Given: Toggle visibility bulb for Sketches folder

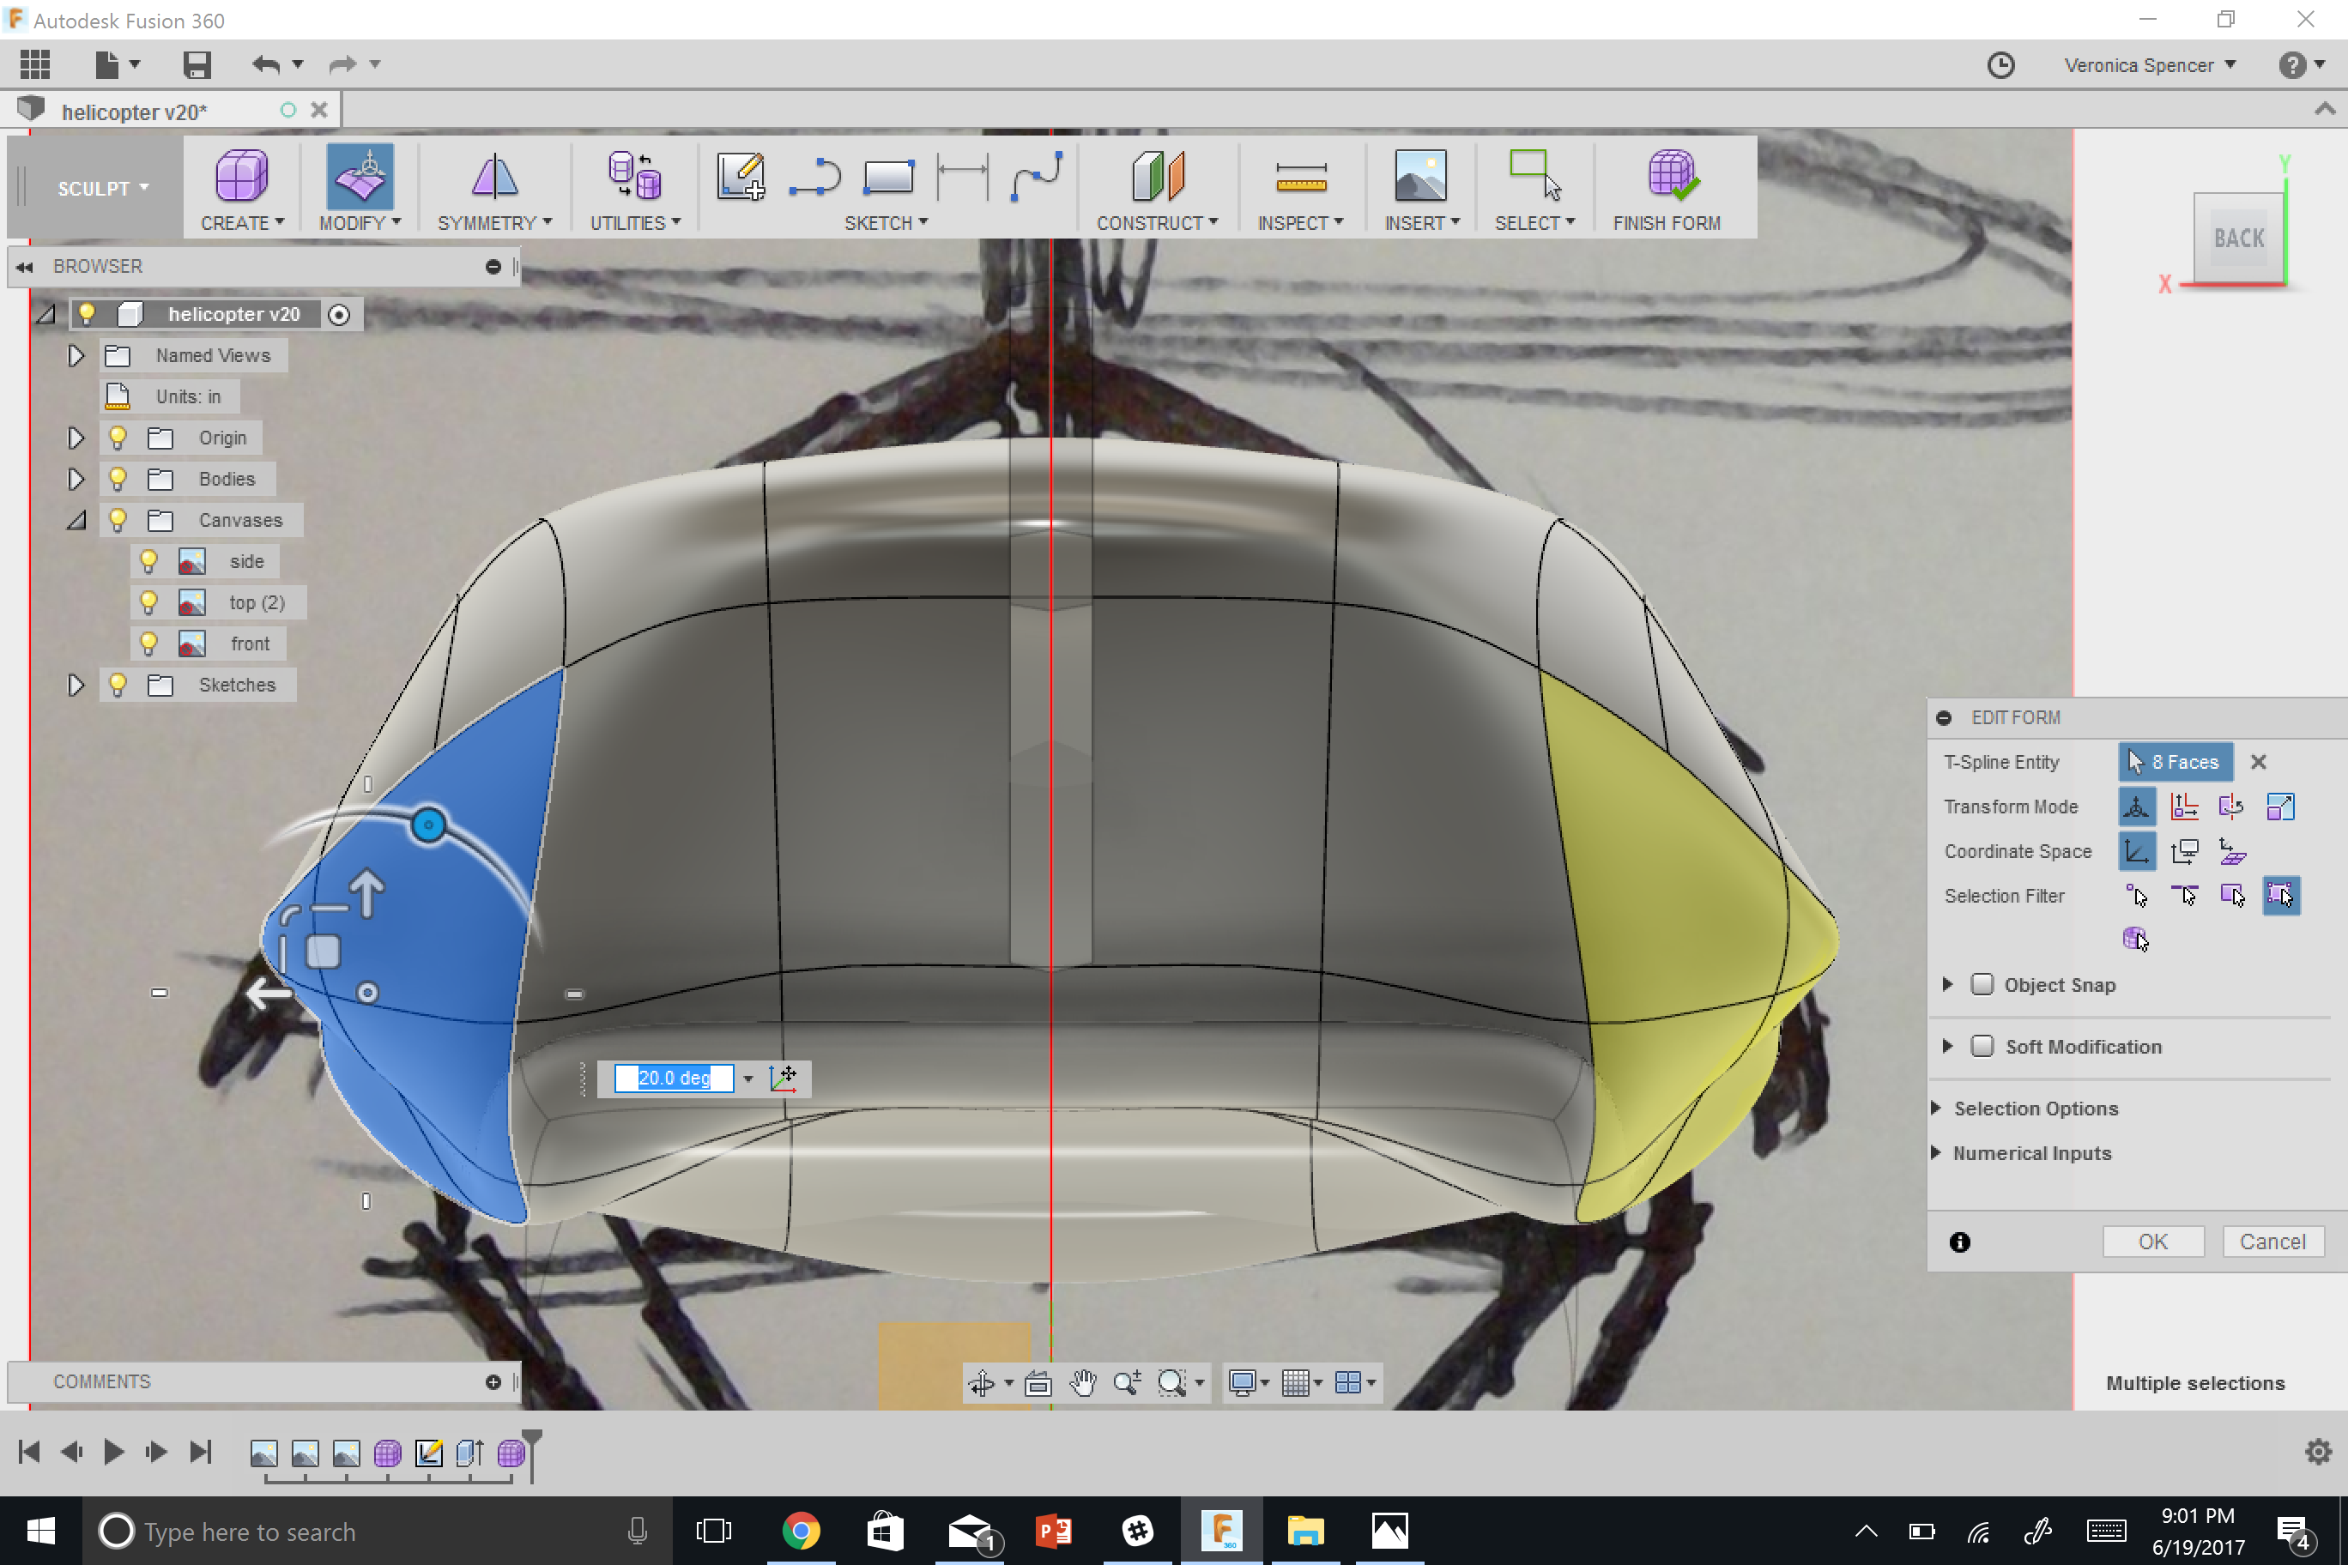Looking at the screenshot, I should coord(118,685).
